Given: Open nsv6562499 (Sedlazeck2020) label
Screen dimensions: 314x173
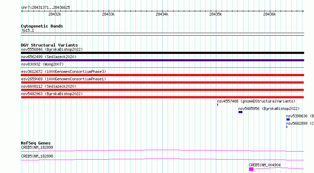Looking at the screenshot, I should coord(49,57).
